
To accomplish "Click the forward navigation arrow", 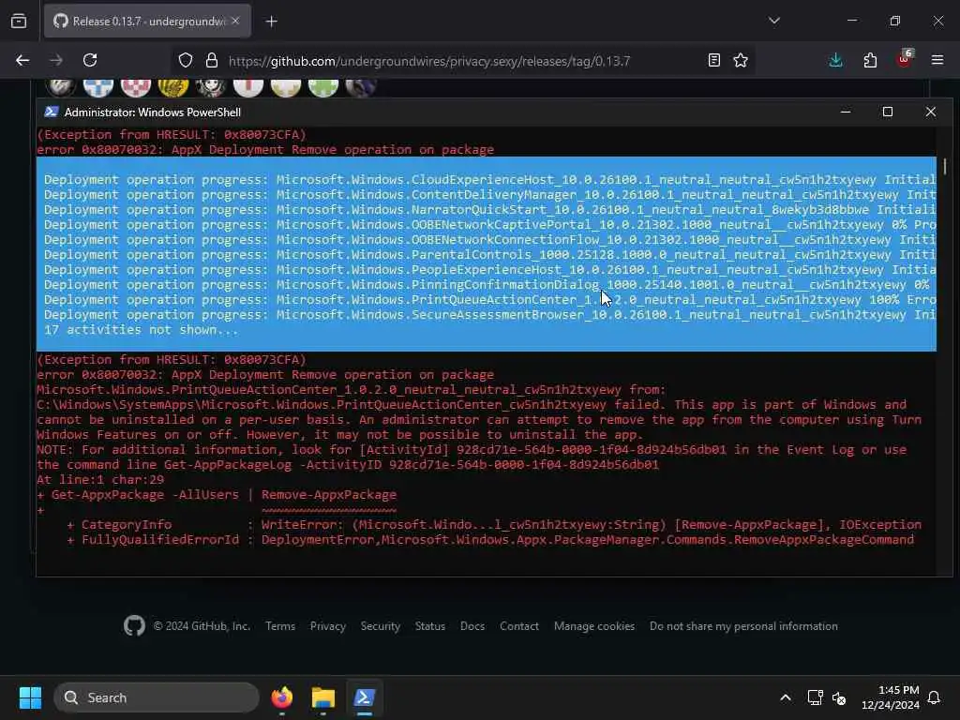I will point(55,60).
